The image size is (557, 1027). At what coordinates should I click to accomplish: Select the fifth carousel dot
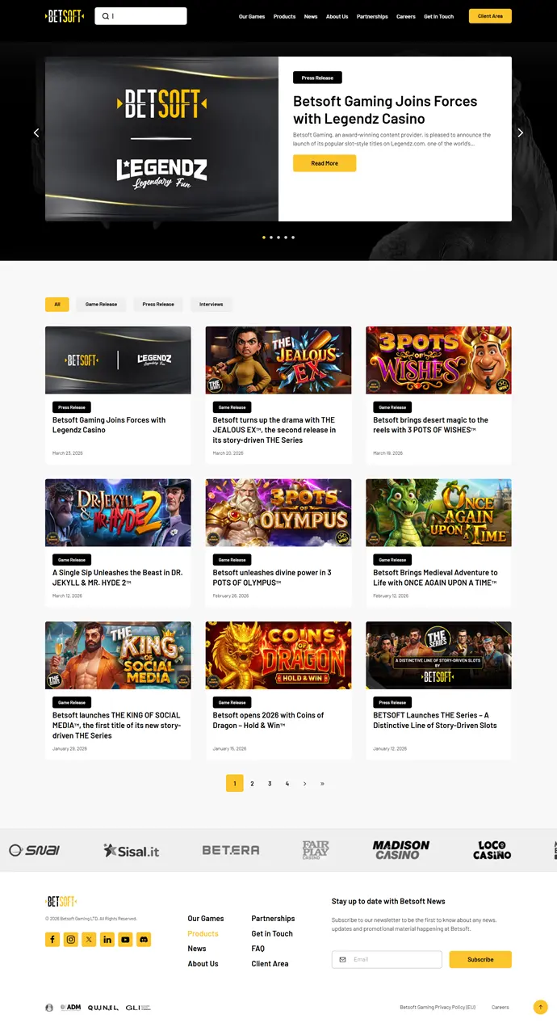(x=293, y=238)
